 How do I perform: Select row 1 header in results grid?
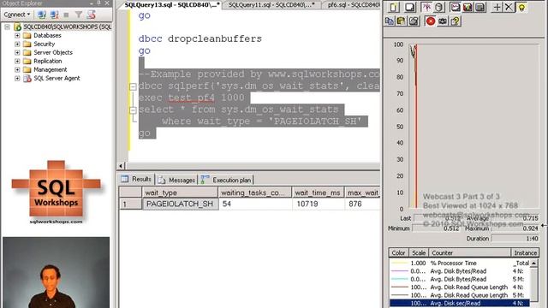(130, 204)
